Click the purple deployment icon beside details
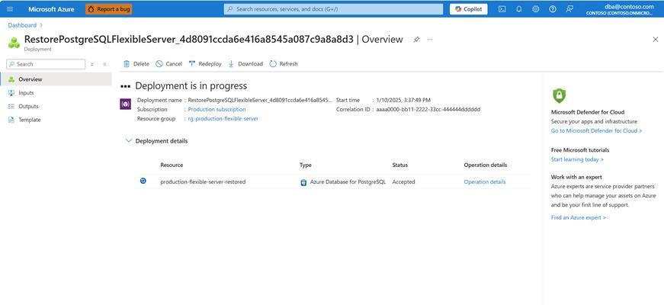 pos(125,104)
